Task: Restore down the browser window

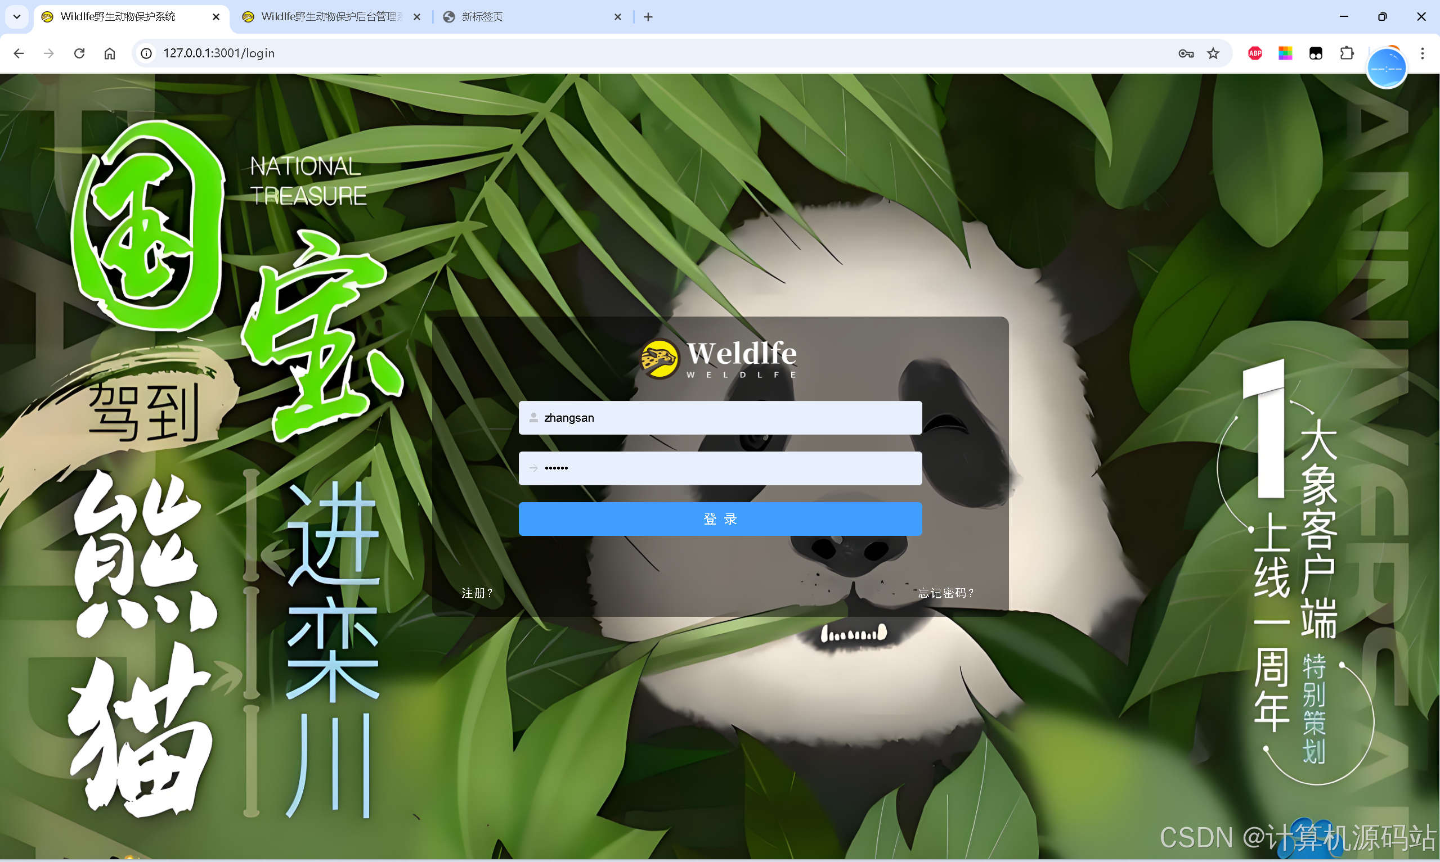Action: [x=1383, y=17]
